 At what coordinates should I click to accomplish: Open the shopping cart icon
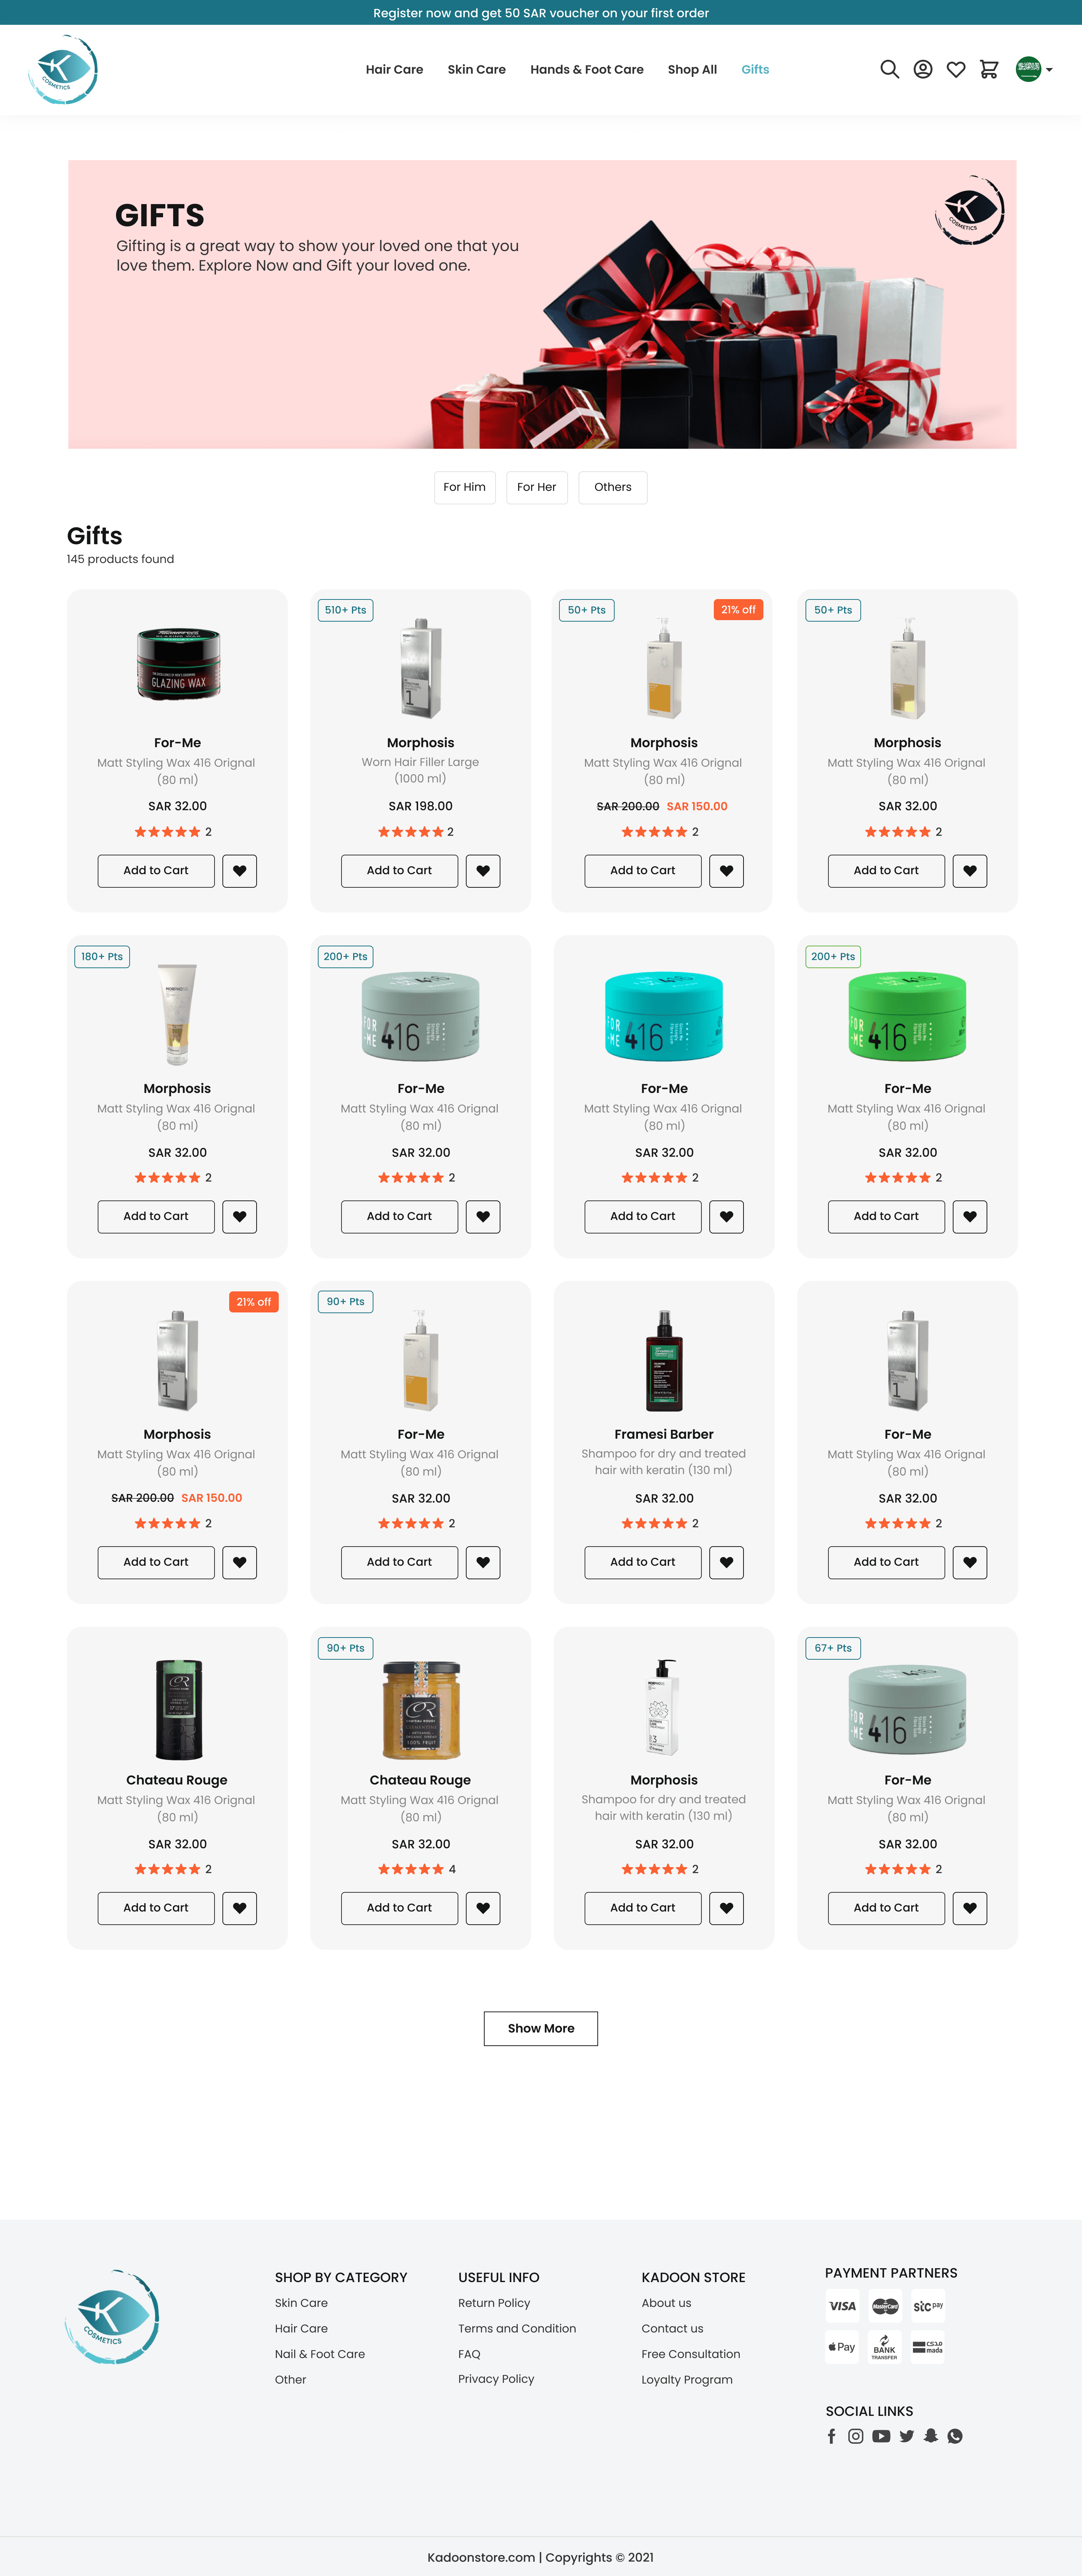point(989,69)
